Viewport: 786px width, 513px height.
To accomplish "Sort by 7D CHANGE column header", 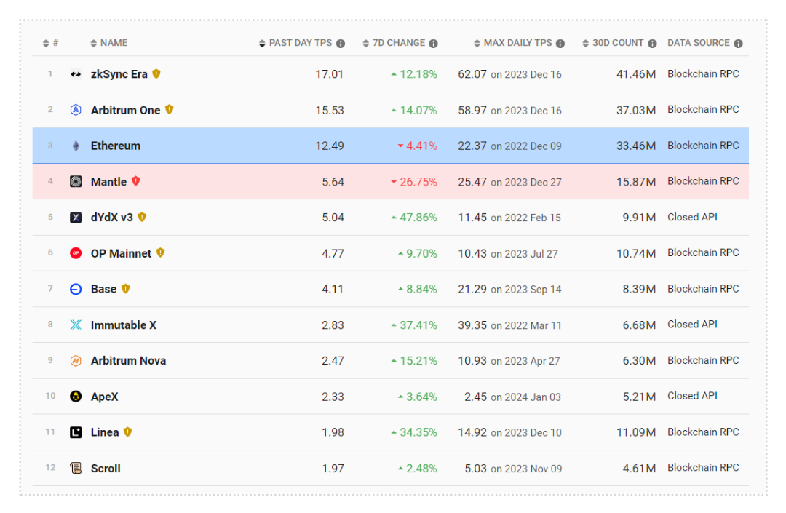I will click(394, 43).
